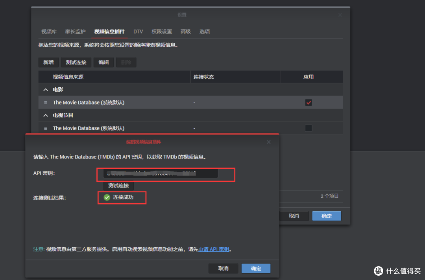Screen dimensions: 425x280
Task: Confirm the plugin dialog with 确定
Action: tap(256, 268)
